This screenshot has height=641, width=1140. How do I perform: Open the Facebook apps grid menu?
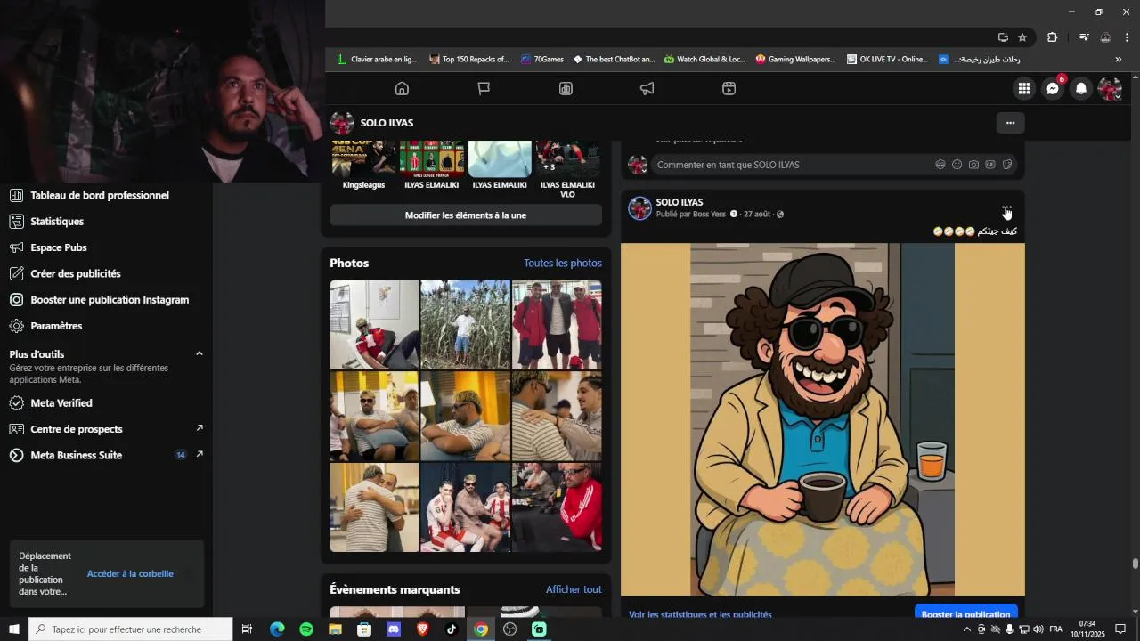[1024, 88]
